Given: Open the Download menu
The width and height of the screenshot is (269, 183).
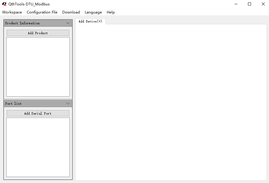Looking at the screenshot, I should pos(71,12).
